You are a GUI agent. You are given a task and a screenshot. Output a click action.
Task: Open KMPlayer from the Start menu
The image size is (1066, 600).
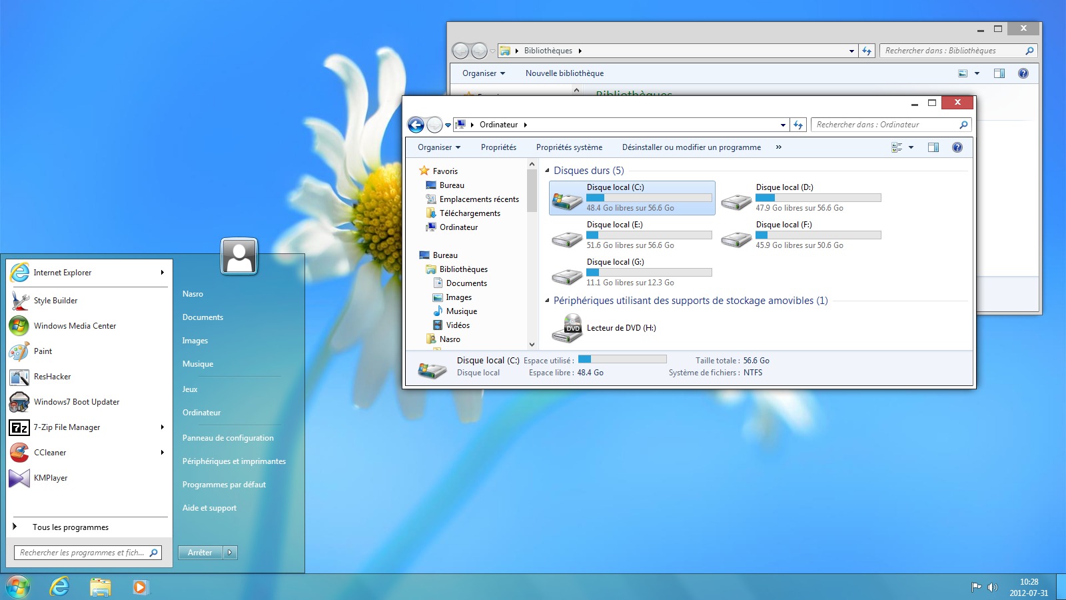pyautogui.click(x=88, y=478)
